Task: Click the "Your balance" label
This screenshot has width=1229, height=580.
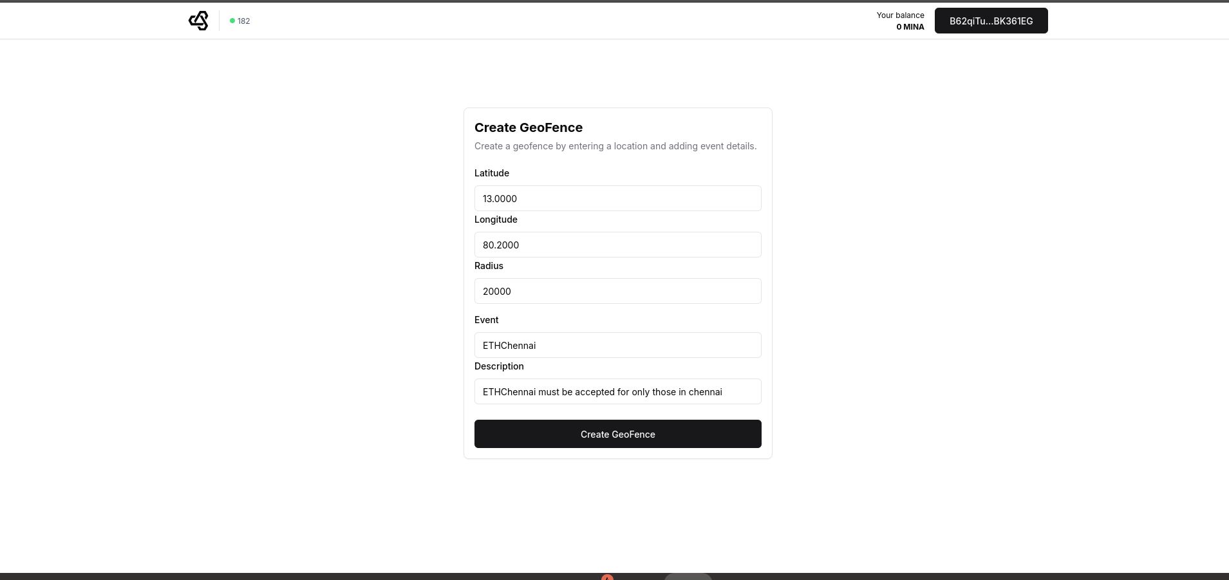Action: click(900, 15)
